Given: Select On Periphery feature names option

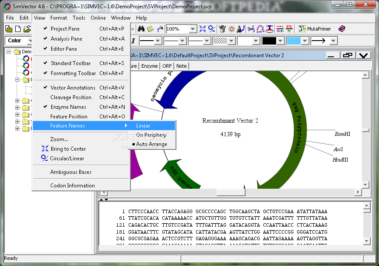Looking at the screenshot, I should pos(152,135).
